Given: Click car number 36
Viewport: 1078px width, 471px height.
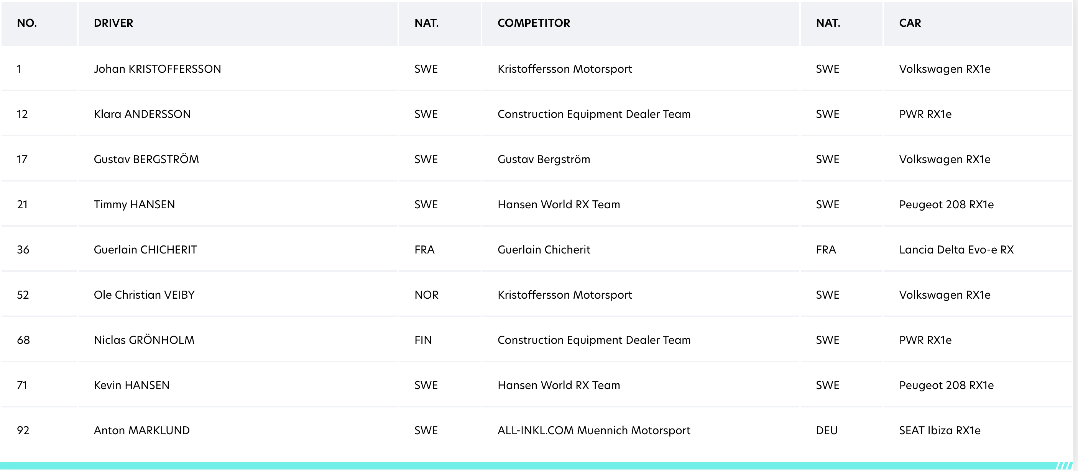Looking at the screenshot, I should 23,250.
